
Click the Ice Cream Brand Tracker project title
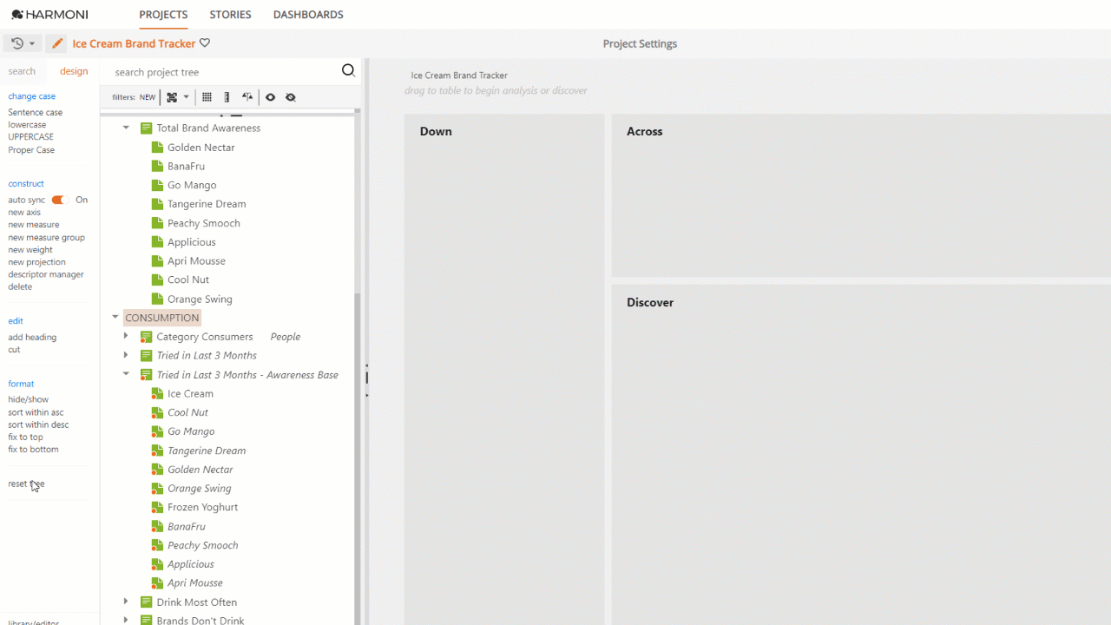pos(134,43)
